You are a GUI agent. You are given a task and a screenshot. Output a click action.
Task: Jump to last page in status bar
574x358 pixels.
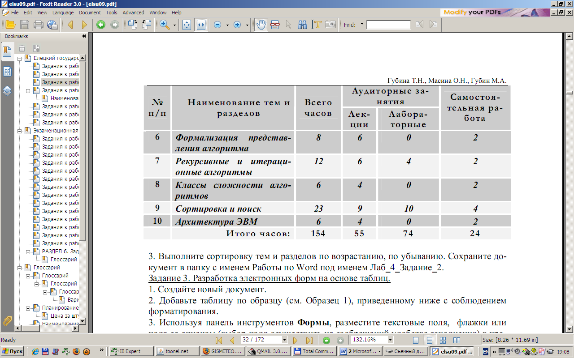[x=309, y=340]
